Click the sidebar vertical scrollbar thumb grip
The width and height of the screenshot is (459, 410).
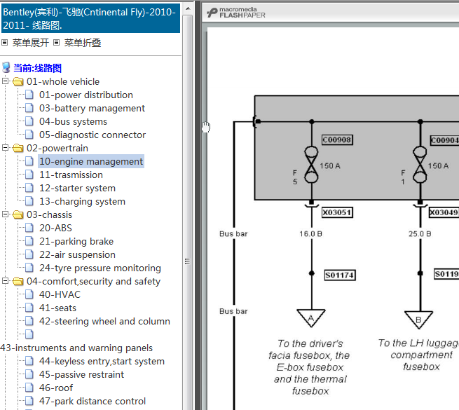click(187, 261)
